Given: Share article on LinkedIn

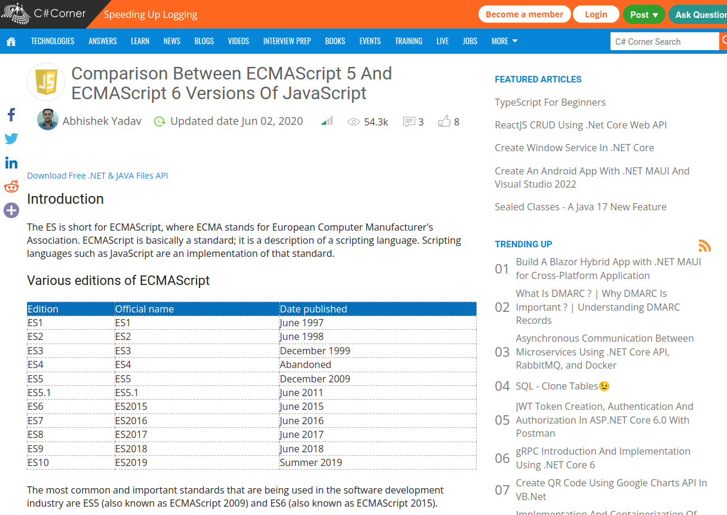Looking at the screenshot, I should [x=11, y=163].
